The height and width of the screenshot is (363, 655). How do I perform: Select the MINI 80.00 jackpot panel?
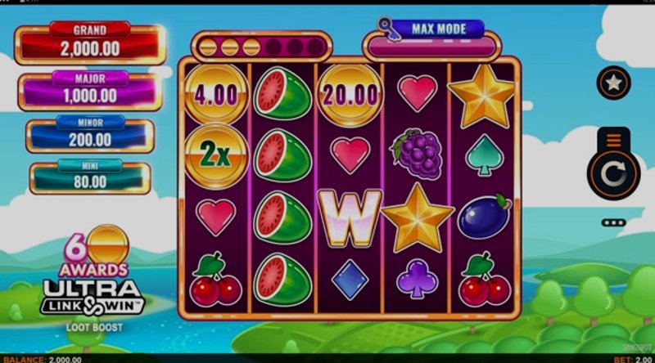click(x=90, y=177)
